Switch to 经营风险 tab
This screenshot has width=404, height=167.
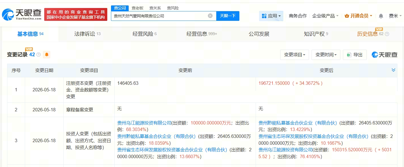145,34
